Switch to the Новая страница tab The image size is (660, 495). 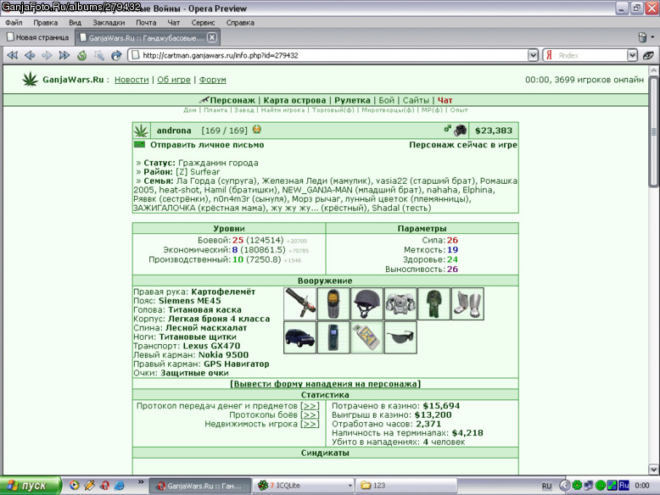coord(38,37)
